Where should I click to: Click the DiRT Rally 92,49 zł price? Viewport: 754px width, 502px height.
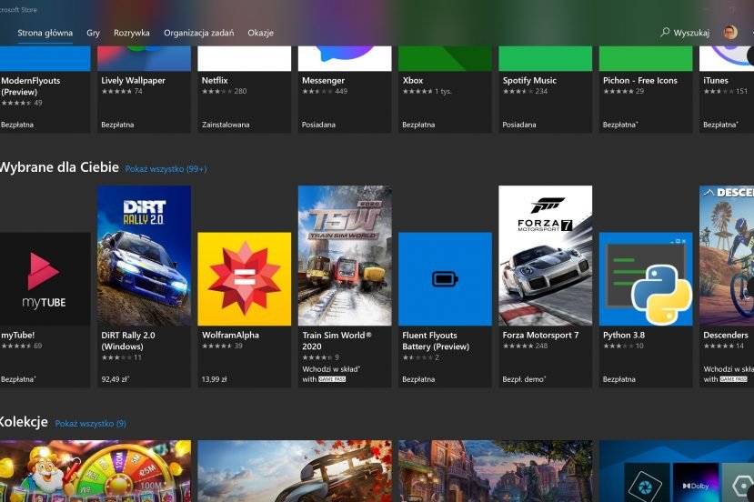[x=115, y=379]
